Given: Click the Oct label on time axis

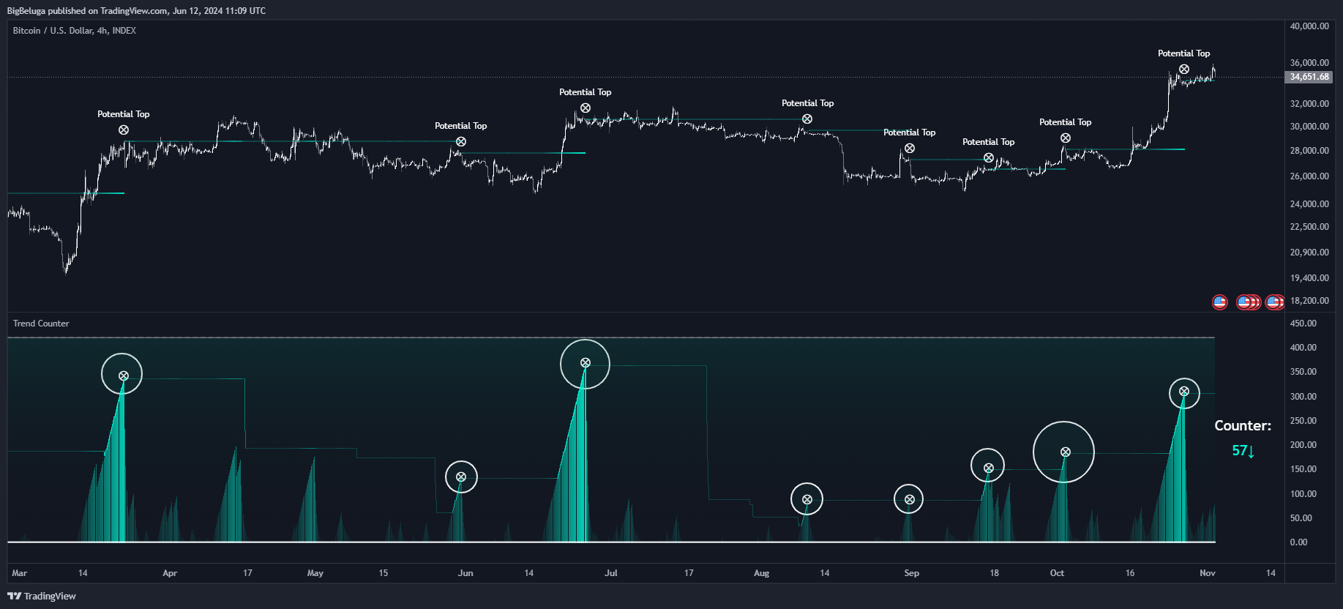Looking at the screenshot, I should point(1057,573).
